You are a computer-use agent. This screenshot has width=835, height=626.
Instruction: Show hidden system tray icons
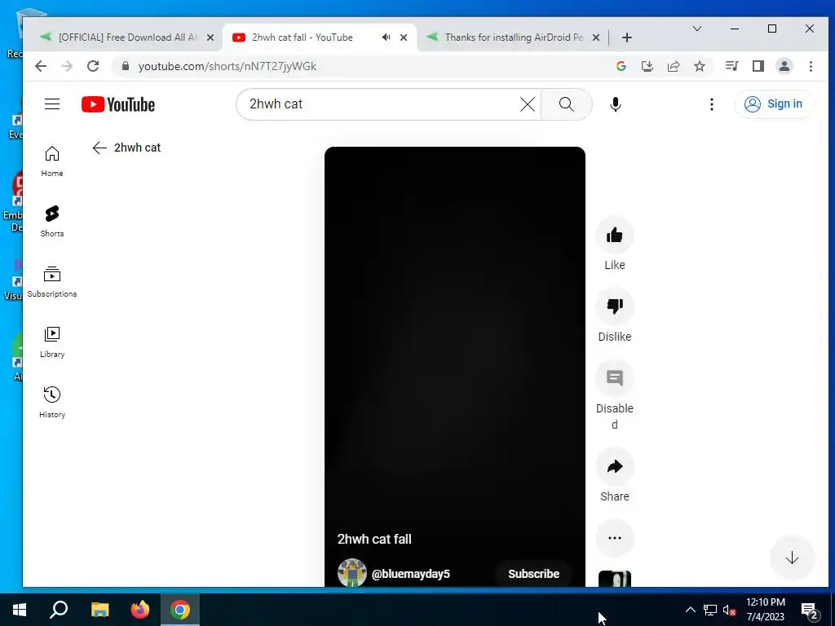(x=690, y=610)
